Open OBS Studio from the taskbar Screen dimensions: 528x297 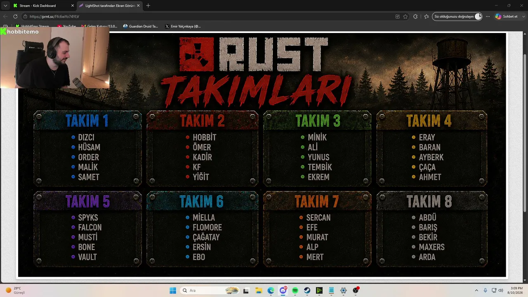coord(356,290)
